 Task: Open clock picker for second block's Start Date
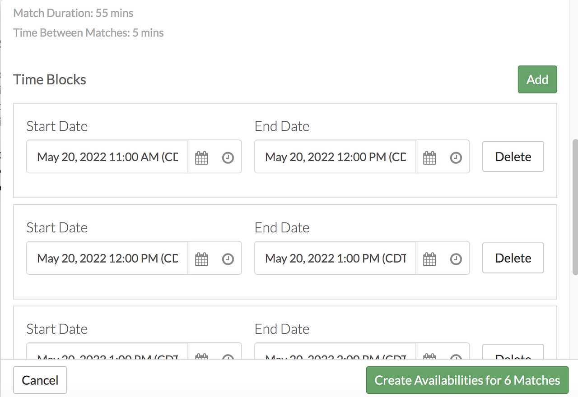[x=228, y=259]
